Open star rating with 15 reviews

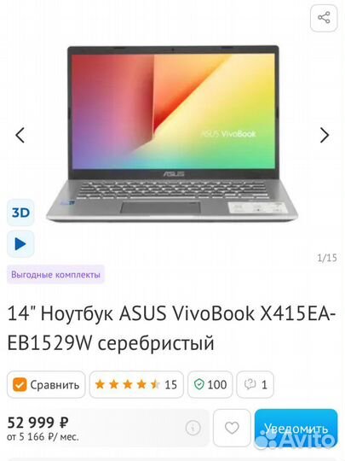pos(136,384)
